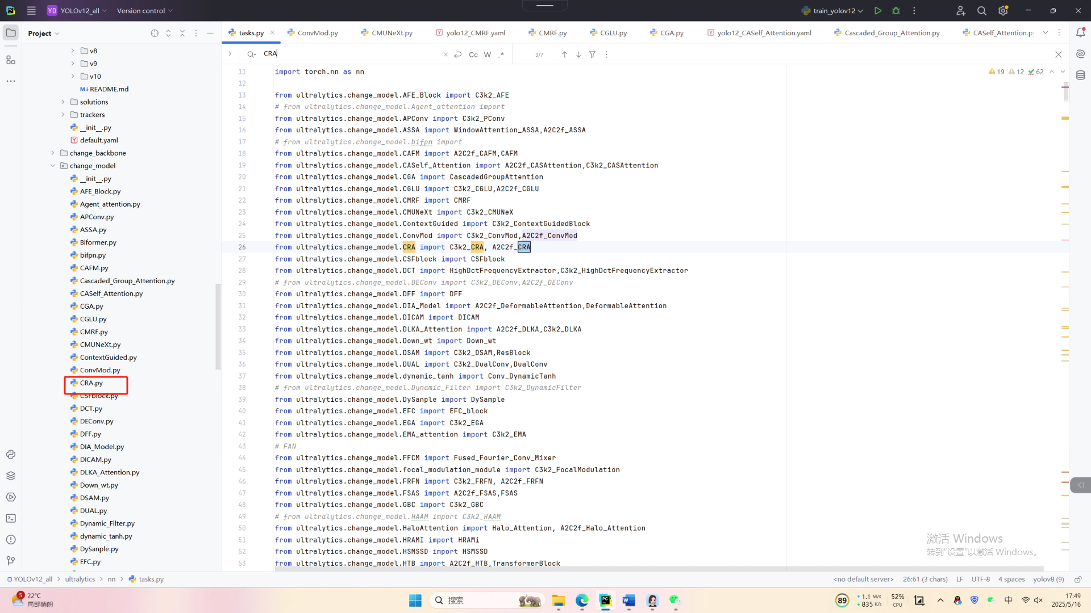The image size is (1091, 613).
Task: Open the Git tool window
Action: point(11,561)
